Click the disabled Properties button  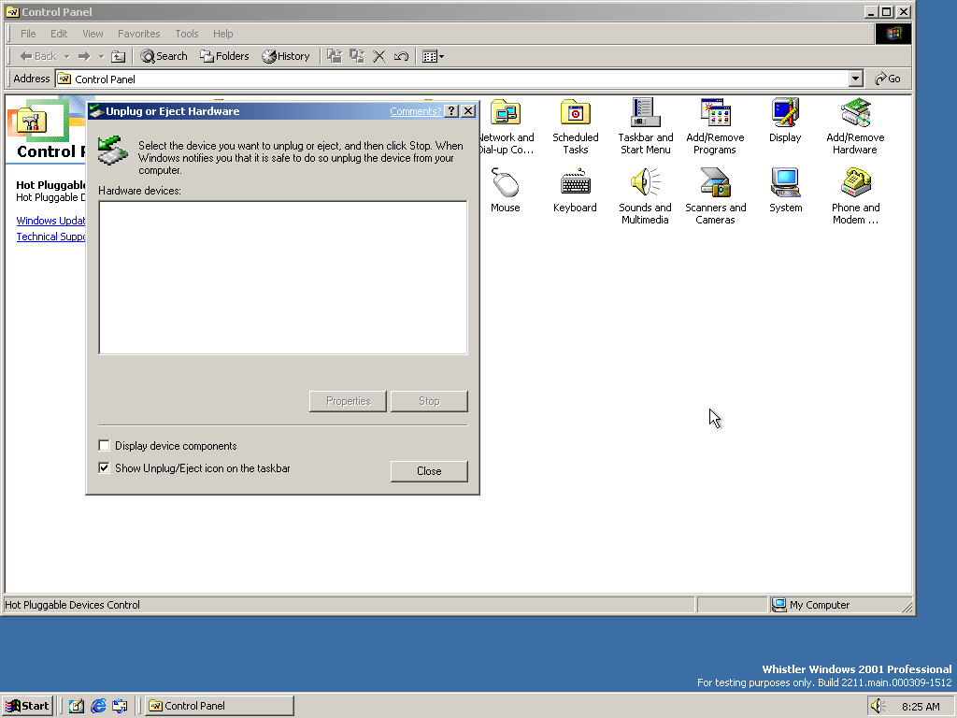(348, 401)
